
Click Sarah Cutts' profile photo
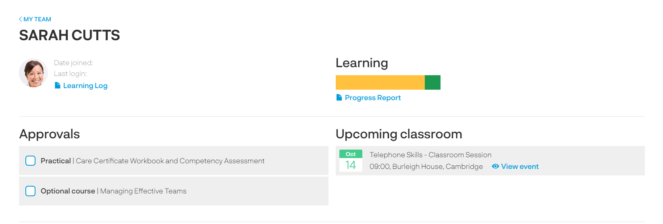[x=33, y=73]
